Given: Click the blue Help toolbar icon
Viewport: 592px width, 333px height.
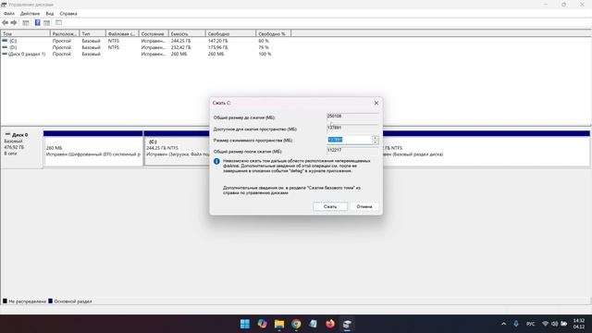Looking at the screenshot, I should coord(37,22).
